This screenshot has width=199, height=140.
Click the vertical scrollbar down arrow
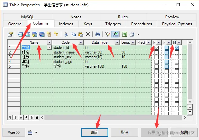click(190, 102)
